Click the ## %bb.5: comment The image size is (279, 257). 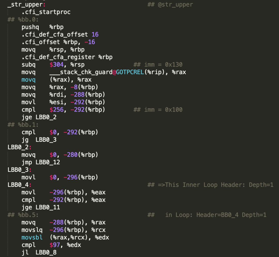[23, 215]
